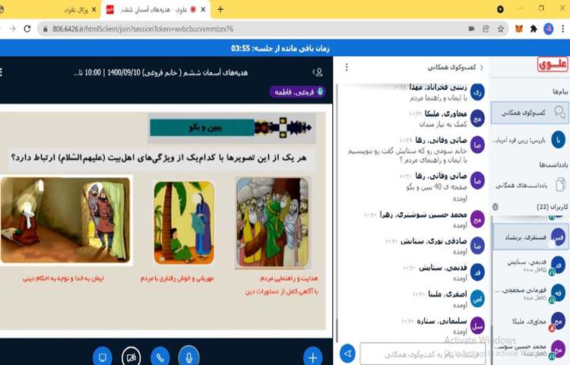Click the share page icon in address bar
The image size is (570, 365).
[x=486, y=29]
